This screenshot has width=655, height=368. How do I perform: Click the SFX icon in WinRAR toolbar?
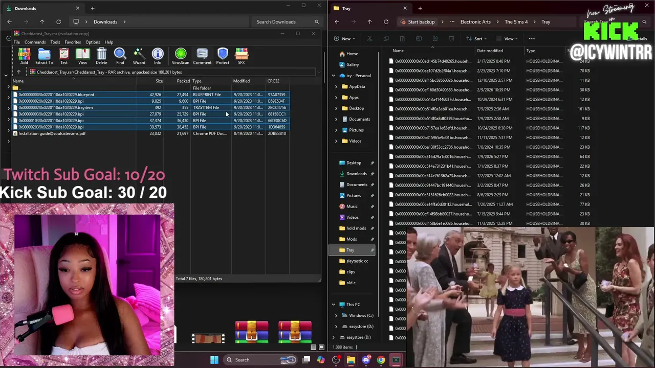(x=242, y=56)
